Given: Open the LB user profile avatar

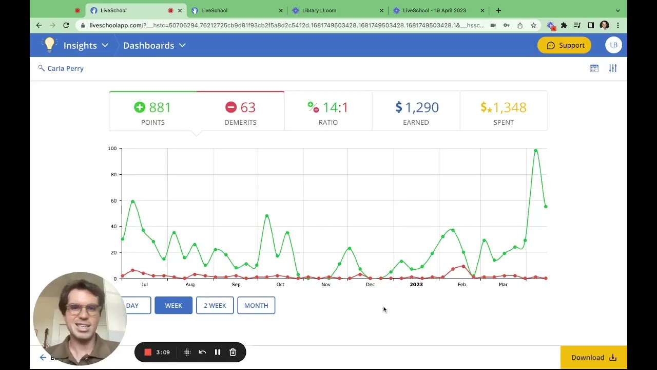Looking at the screenshot, I should point(613,45).
